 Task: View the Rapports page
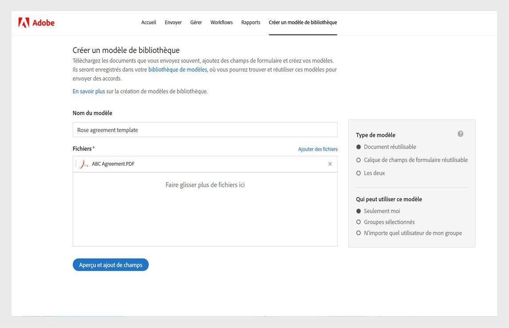[250, 22]
